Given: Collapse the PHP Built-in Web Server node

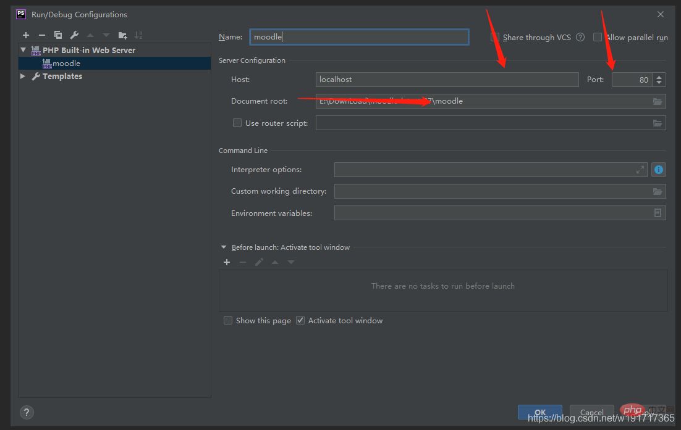Looking at the screenshot, I should point(23,51).
